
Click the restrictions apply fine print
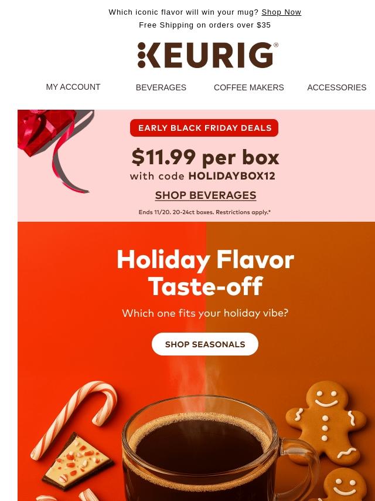pos(204,212)
